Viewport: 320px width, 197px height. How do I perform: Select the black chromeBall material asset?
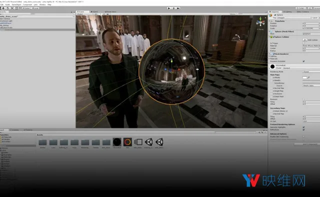tap(117, 142)
